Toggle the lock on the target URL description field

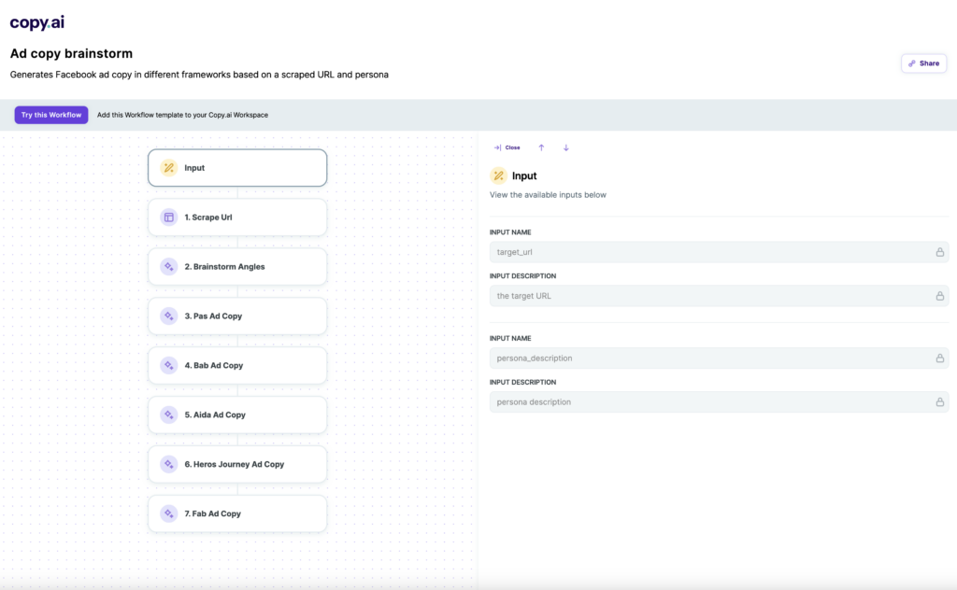(940, 295)
